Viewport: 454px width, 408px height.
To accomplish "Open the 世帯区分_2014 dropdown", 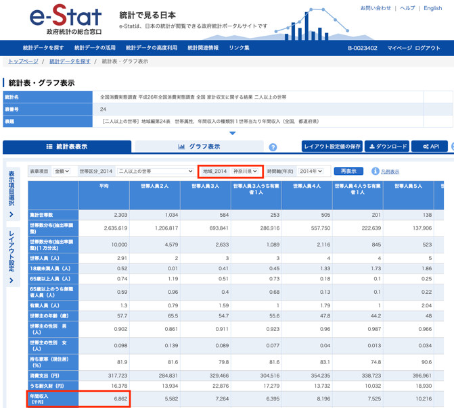I will pyautogui.click(x=156, y=172).
